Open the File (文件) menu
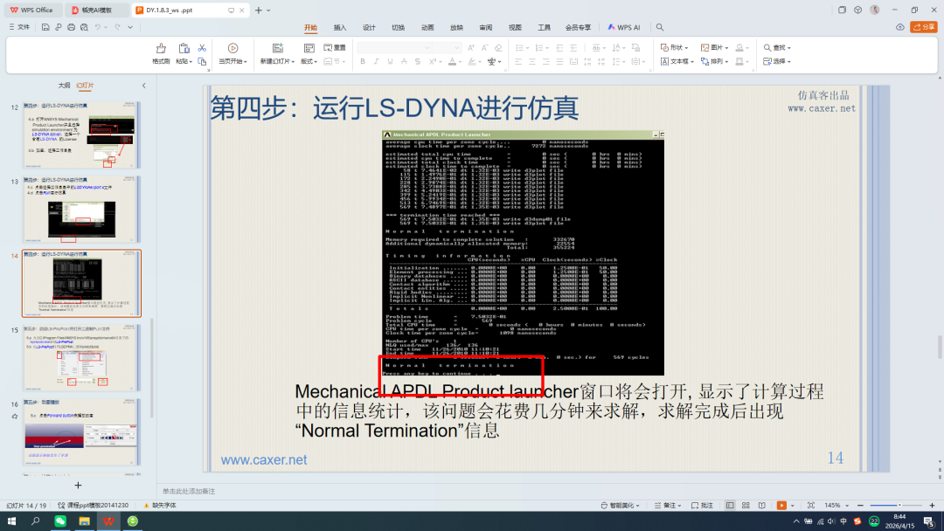The height and width of the screenshot is (531, 944). click(x=19, y=27)
